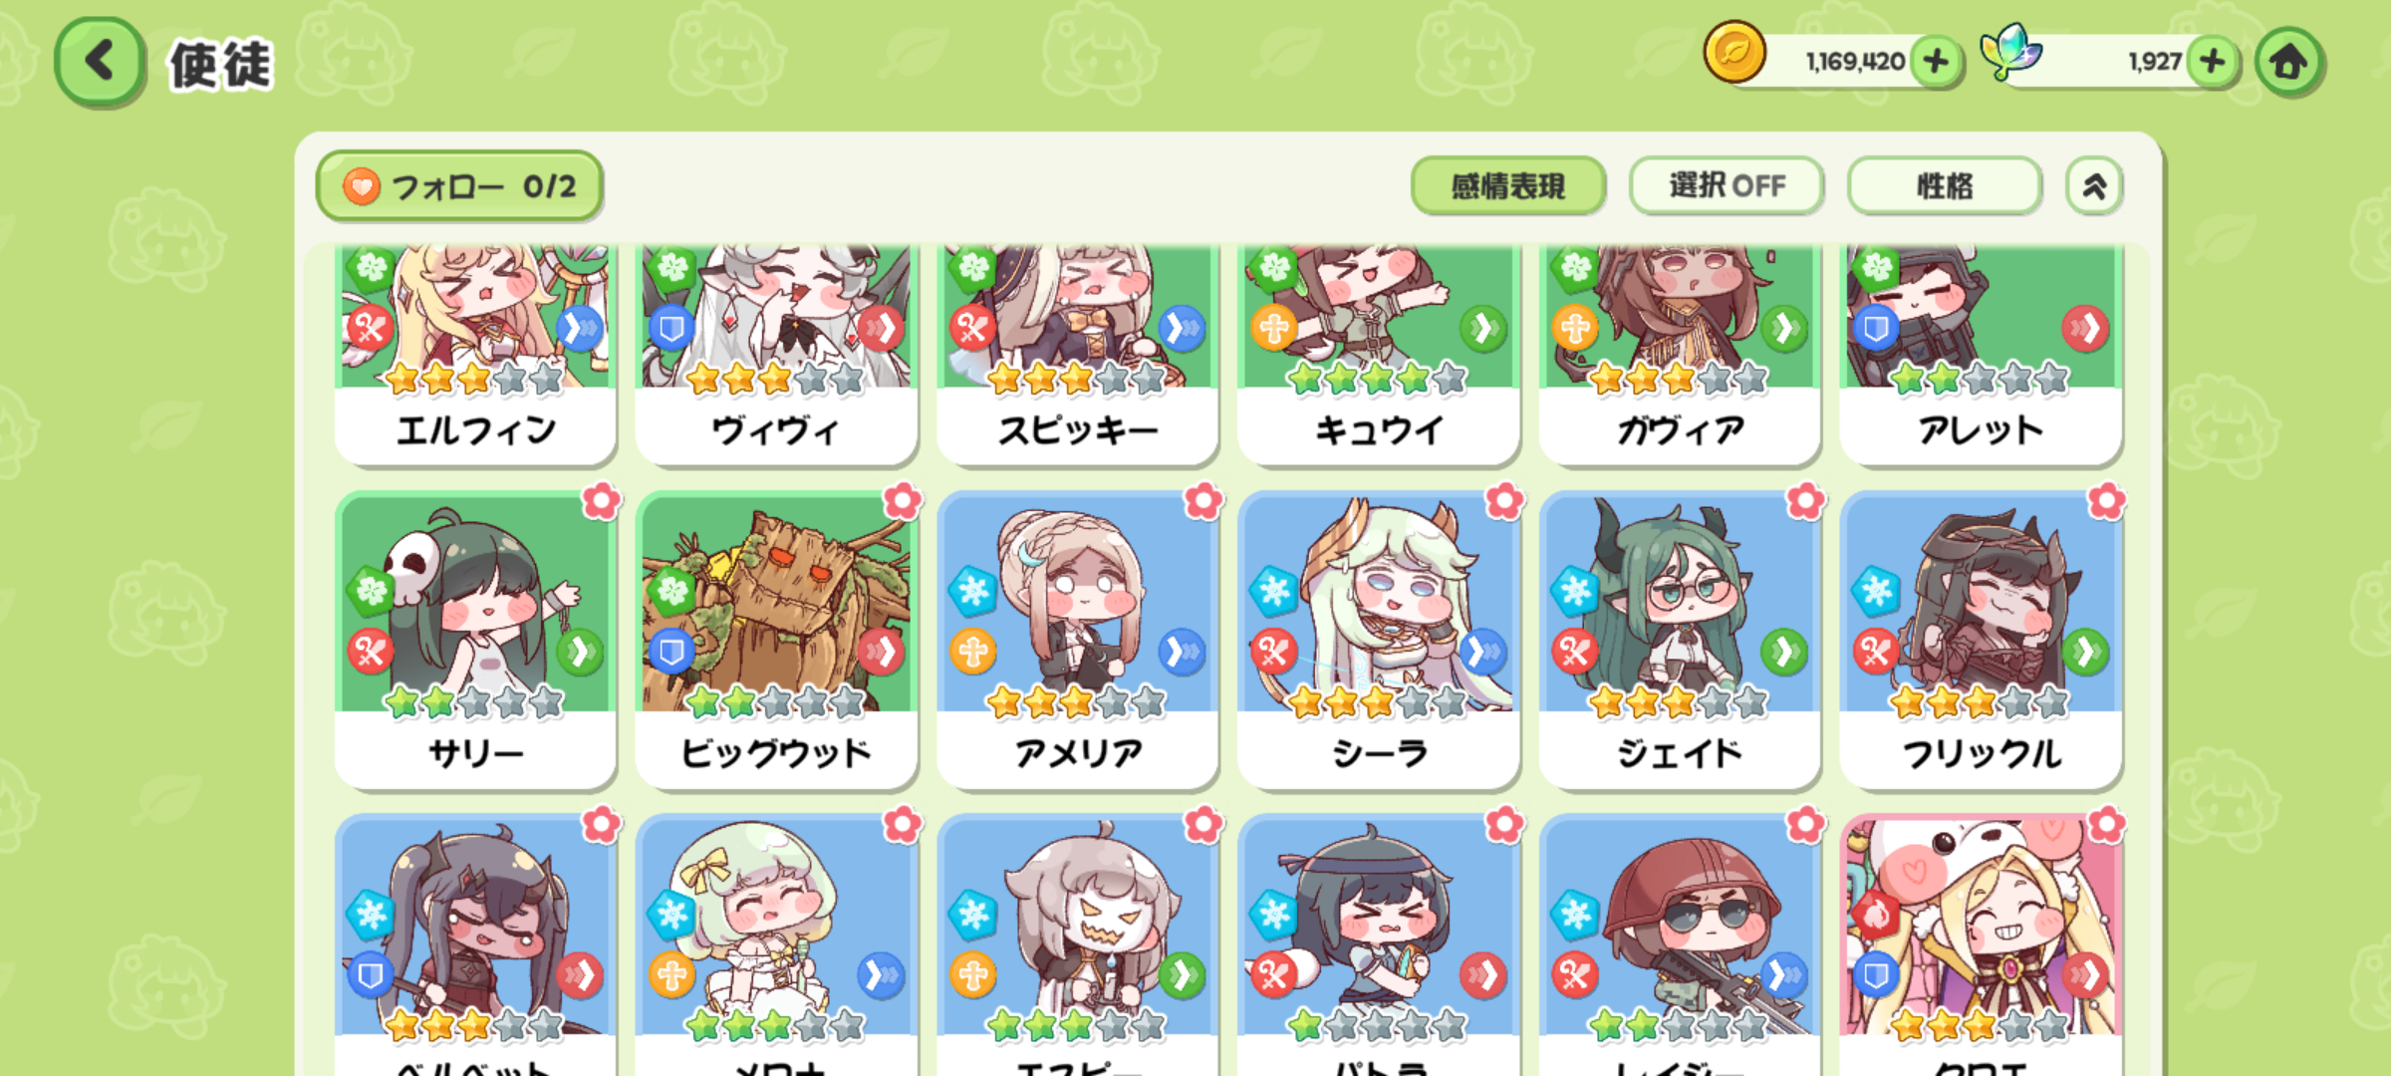
Task: Open the ジェイド character card
Action: pos(1680,640)
